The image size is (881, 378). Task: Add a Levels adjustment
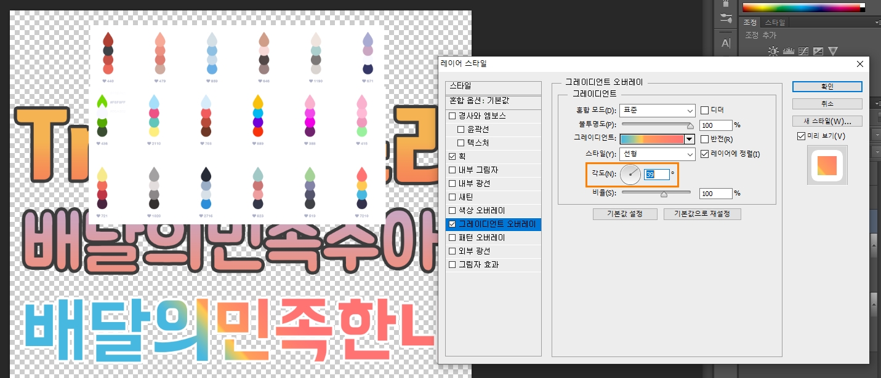[788, 51]
